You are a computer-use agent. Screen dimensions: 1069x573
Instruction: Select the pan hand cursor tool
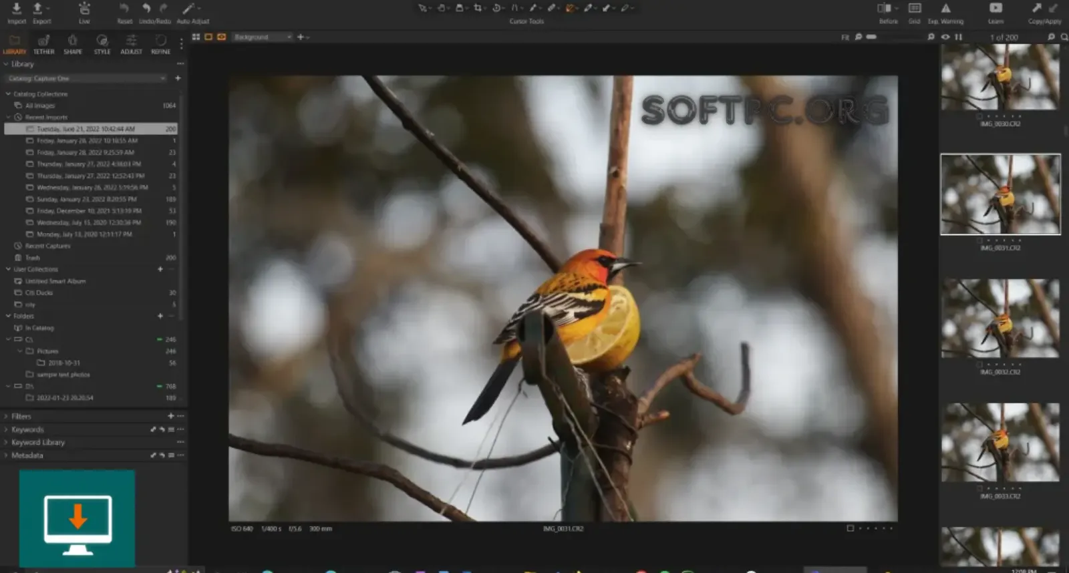coord(441,8)
